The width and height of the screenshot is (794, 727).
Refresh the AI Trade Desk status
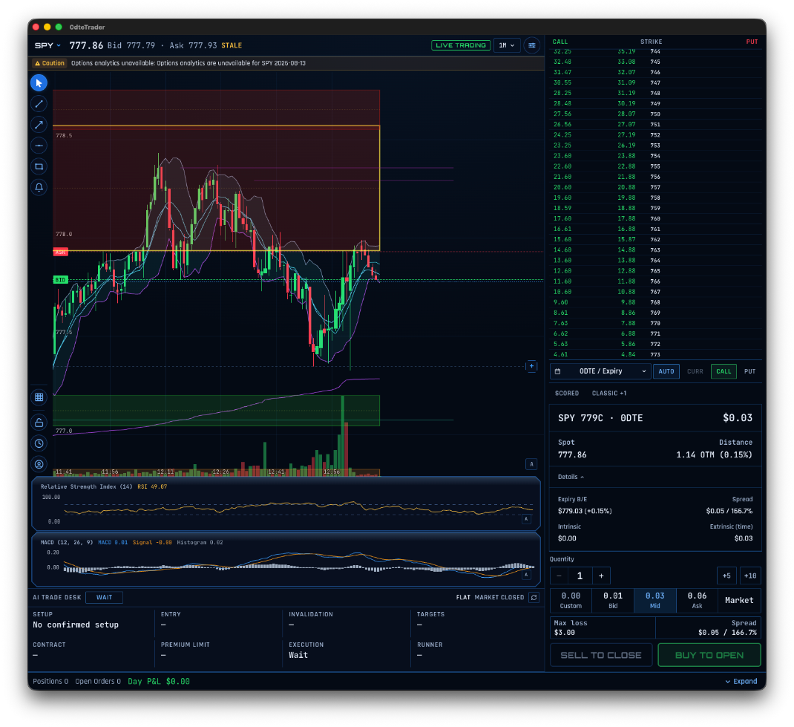pyautogui.click(x=534, y=597)
